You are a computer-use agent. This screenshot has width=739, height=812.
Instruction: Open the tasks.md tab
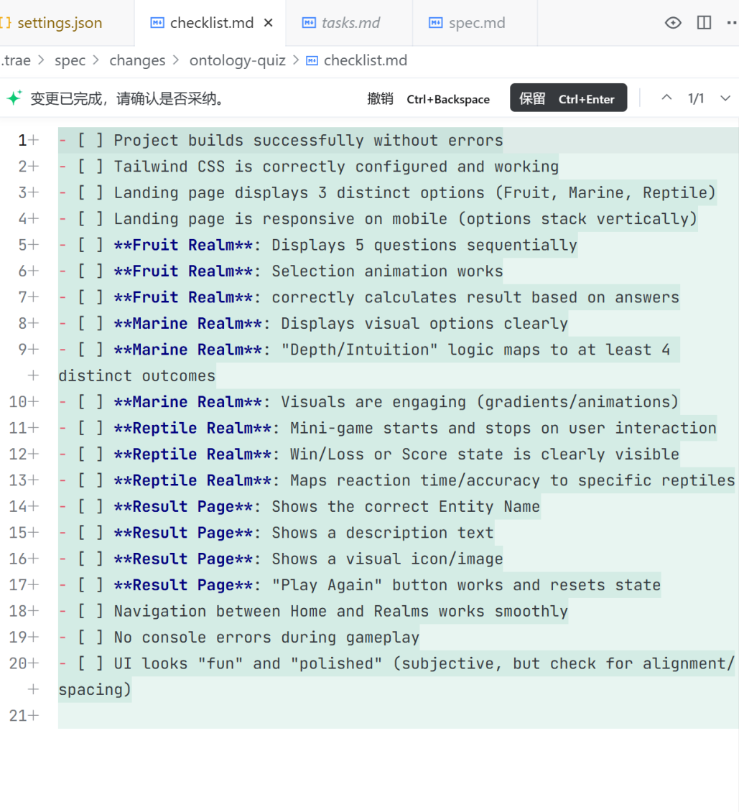(349, 23)
